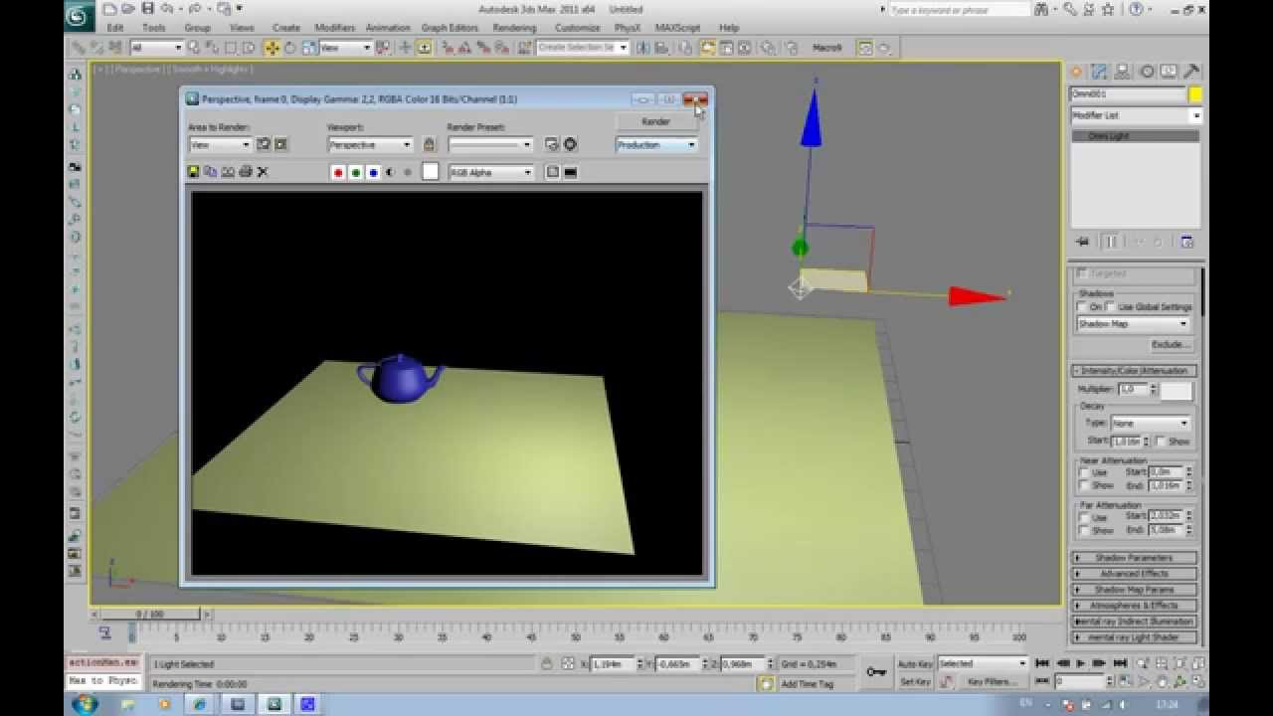Toggle alpha channel display icon
Viewport: 1273px width, 716px height.
coord(390,172)
